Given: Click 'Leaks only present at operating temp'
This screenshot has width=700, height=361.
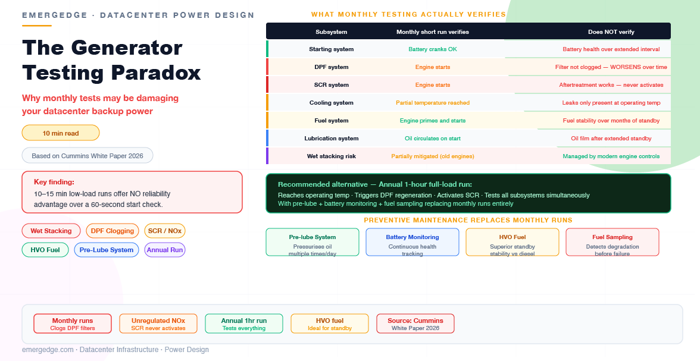Looking at the screenshot, I should pyautogui.click(x=611, y=103).
